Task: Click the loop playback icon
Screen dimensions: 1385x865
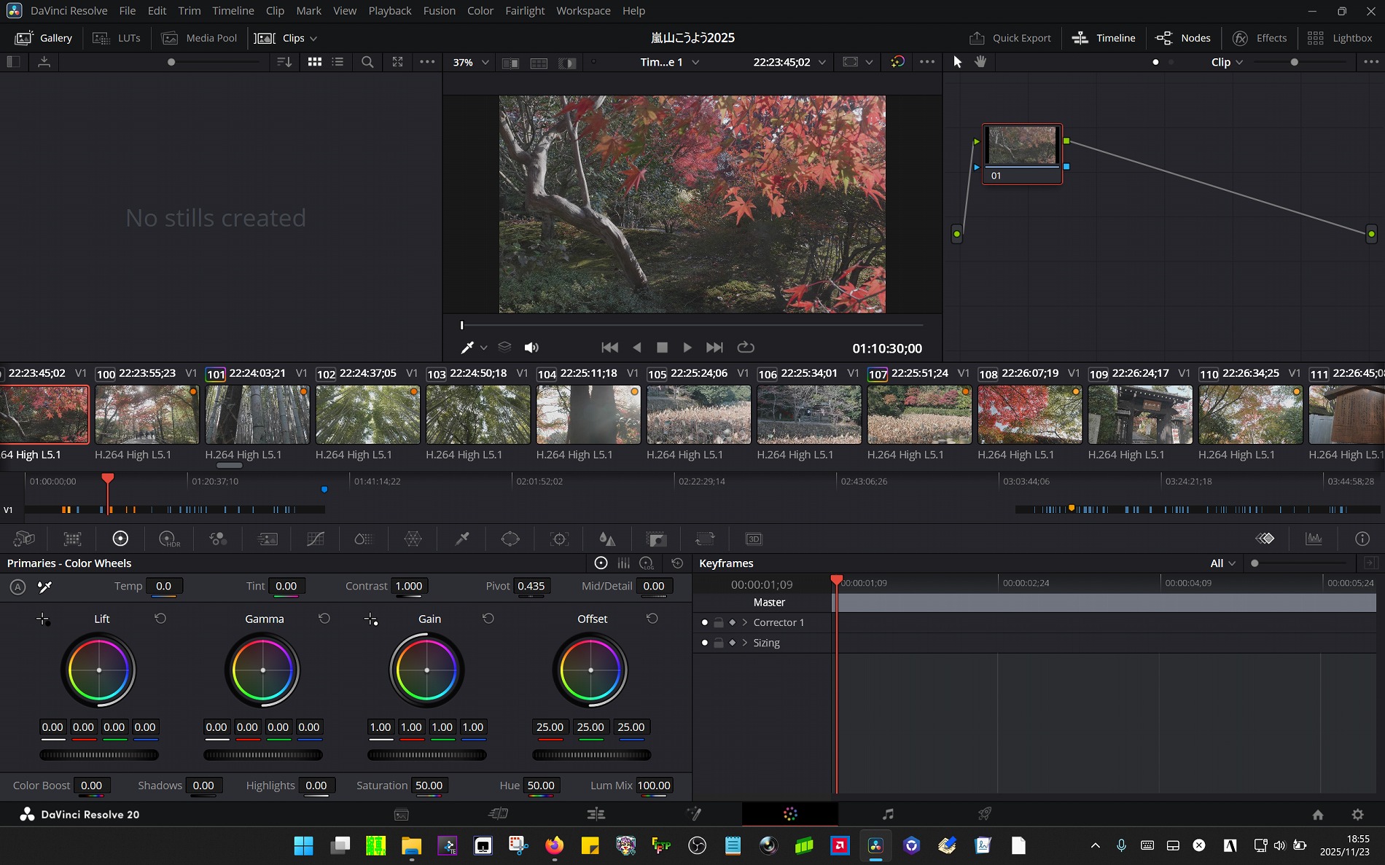Action: pos(745,348)
